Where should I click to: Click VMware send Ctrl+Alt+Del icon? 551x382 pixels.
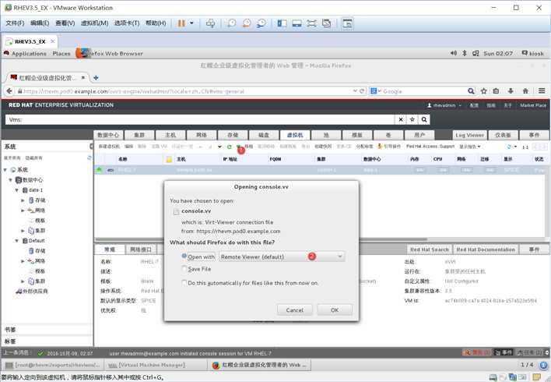coord(210,23)
